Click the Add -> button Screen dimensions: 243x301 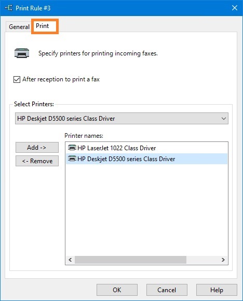37,148
